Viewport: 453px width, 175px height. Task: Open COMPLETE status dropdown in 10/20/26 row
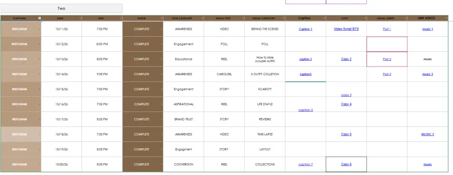[x=162, y=165]
